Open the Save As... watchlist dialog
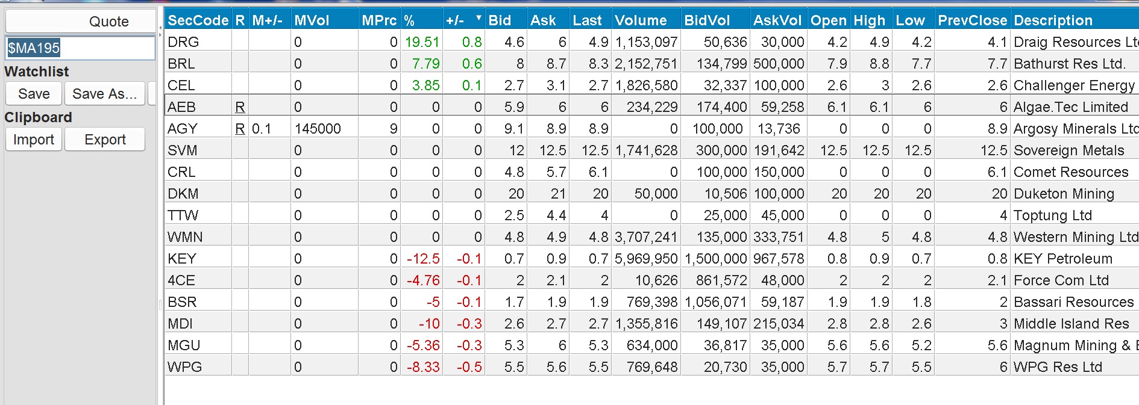 click(x=105, y=93)
